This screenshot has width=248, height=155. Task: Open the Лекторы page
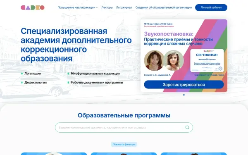coord(107,7)
